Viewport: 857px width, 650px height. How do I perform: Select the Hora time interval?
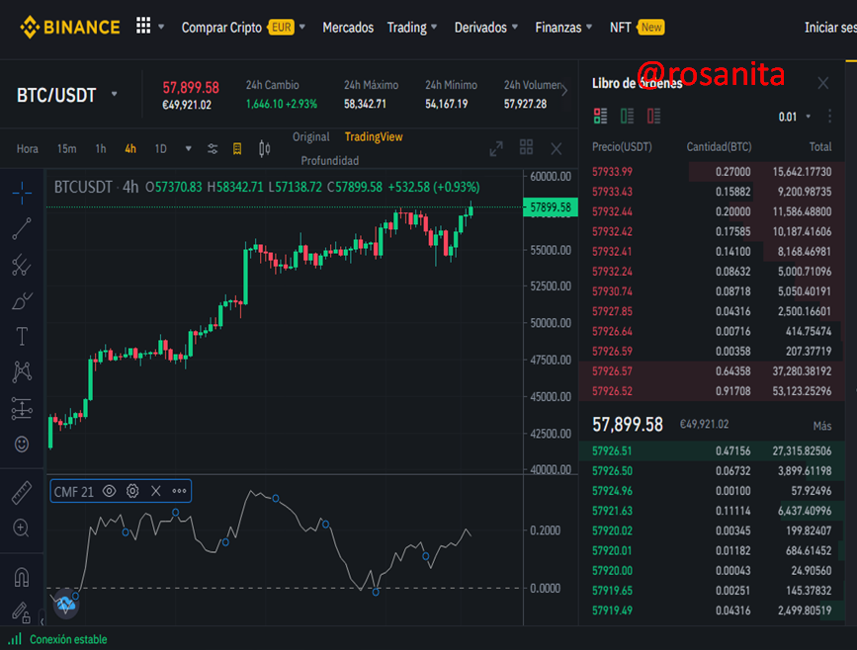tap(28, 149)
